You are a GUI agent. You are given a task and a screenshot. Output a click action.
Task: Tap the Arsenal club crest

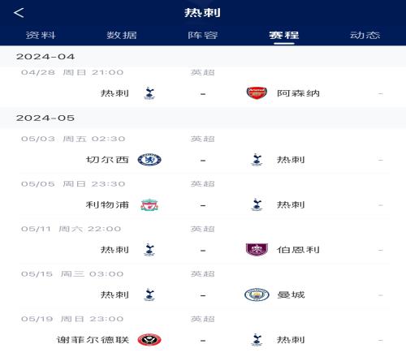[257, 93]
